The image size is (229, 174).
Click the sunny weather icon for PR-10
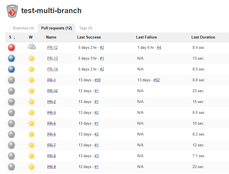pyautogui.click(x=32, y=91)
